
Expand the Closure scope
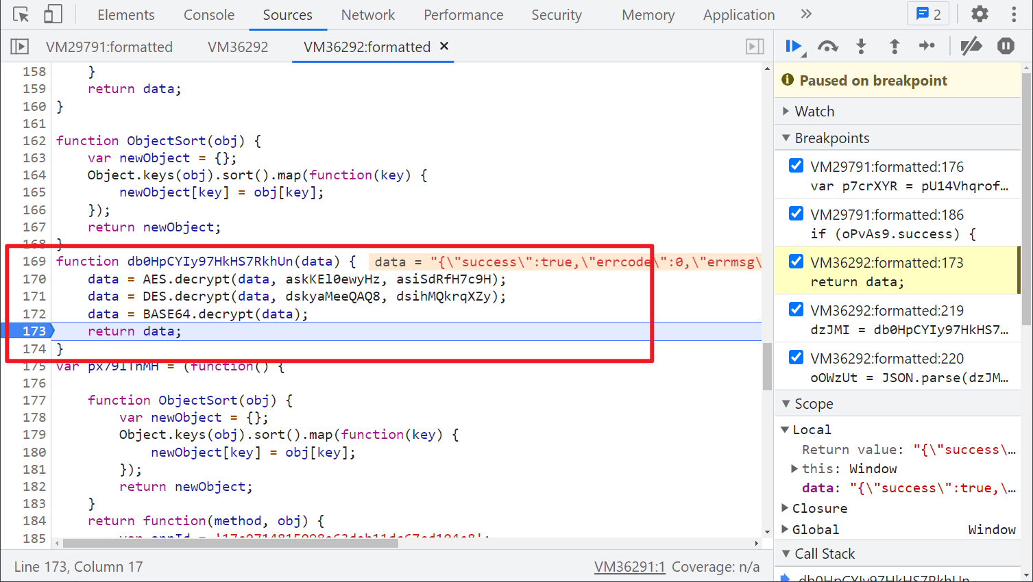pyautogui.click(x=785, y=508)
